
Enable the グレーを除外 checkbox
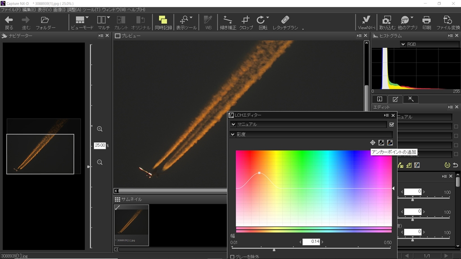232,257
